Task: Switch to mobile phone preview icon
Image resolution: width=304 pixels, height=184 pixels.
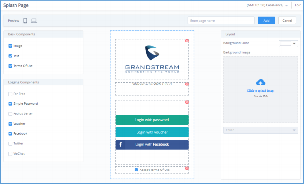Action: pyautogui.click(x=25, y=21)
